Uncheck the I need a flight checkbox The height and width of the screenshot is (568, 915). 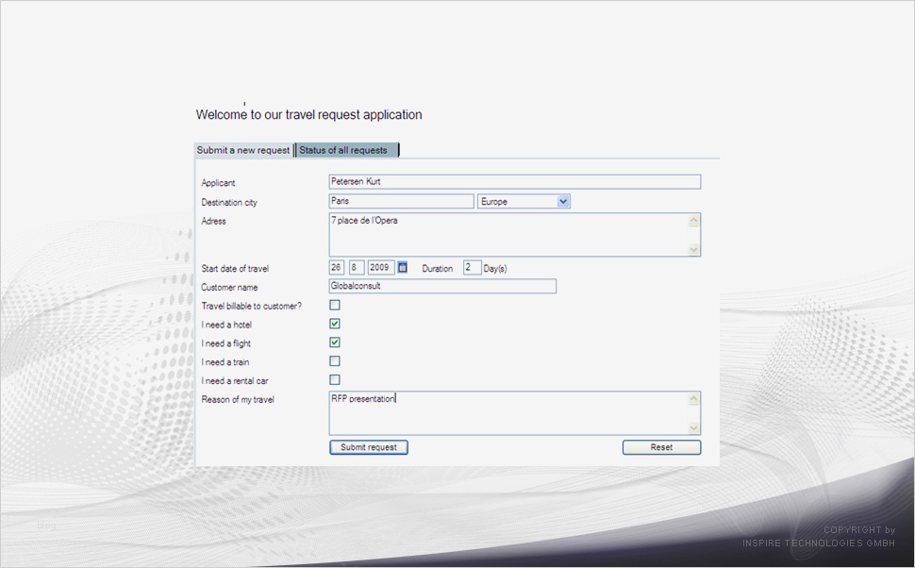pos(334,342)
